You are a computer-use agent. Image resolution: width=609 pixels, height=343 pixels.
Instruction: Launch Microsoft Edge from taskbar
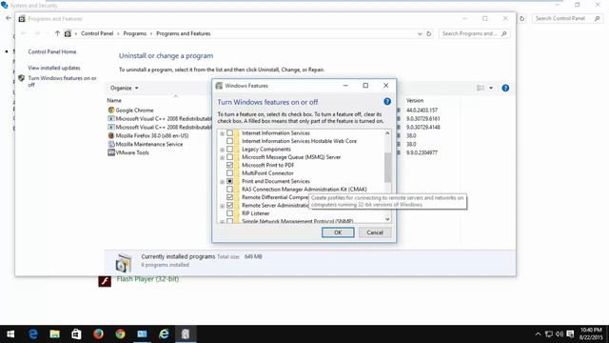(33, 334)
